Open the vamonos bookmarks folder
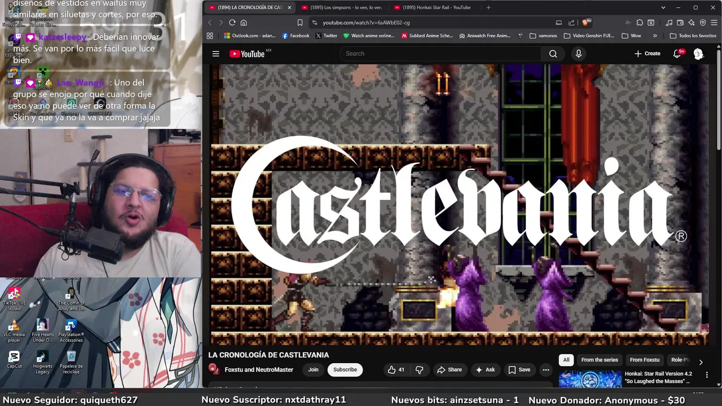 [x=543, y=36]
